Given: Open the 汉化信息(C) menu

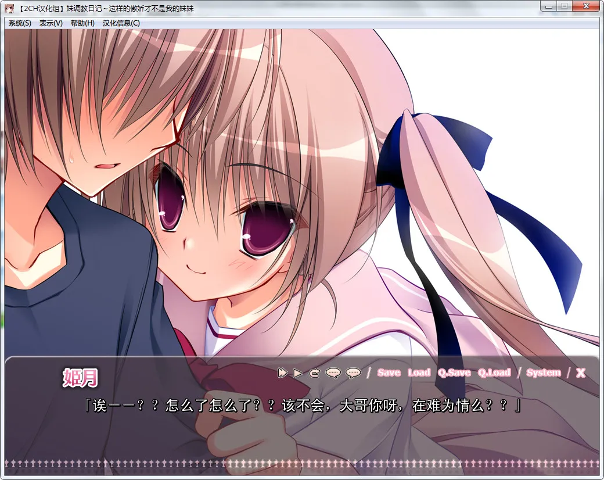Looking at the screenshot, I should click(121, 23).
